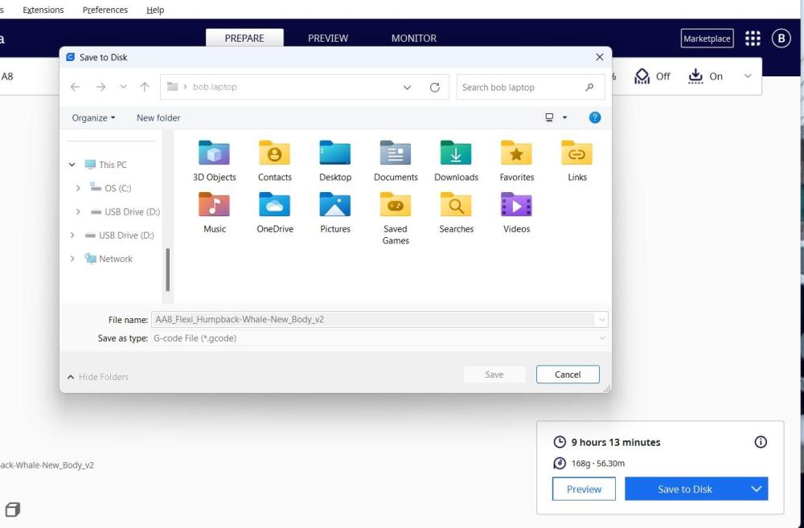Expand the OS (C:) drive node
This screenshot has width=804, height=528.
point(78,188)
